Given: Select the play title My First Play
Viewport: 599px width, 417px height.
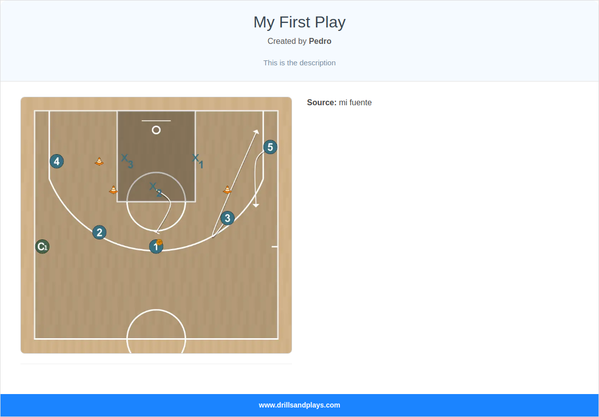Looking at the screenshot, I should pos(299,22).
